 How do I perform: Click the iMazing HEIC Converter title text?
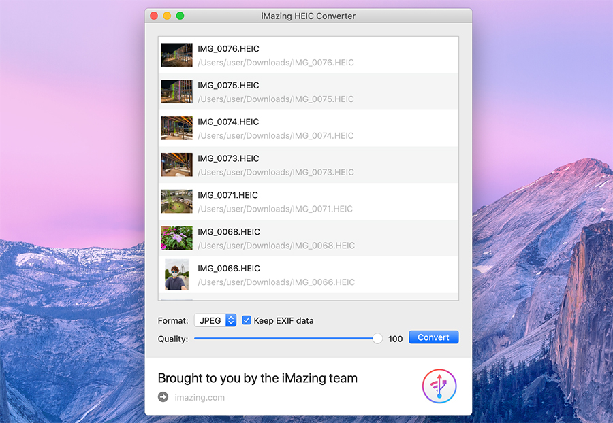pos(308,16)
